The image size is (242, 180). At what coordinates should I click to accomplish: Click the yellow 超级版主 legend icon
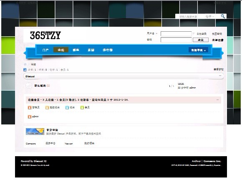(47, 107)
